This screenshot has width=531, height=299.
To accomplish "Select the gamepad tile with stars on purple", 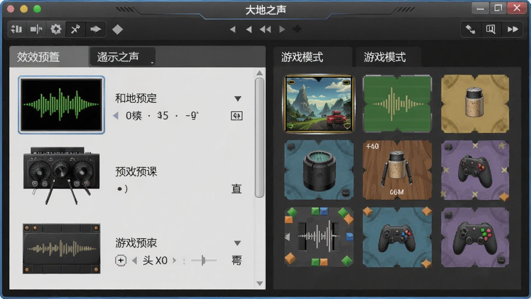I will tap(475, 170).
